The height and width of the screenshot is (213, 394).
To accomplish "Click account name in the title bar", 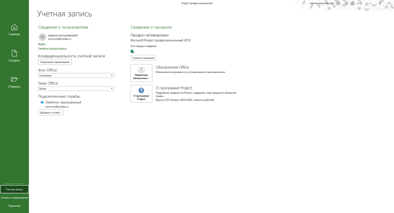I will (x=321, y=3).
